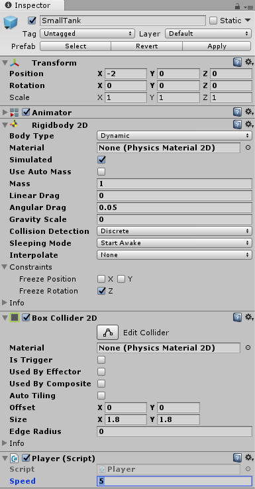255x489 pixels.
Task: Open the Rigidbody 2D gear settings menu
Action: tap(249, 125)
